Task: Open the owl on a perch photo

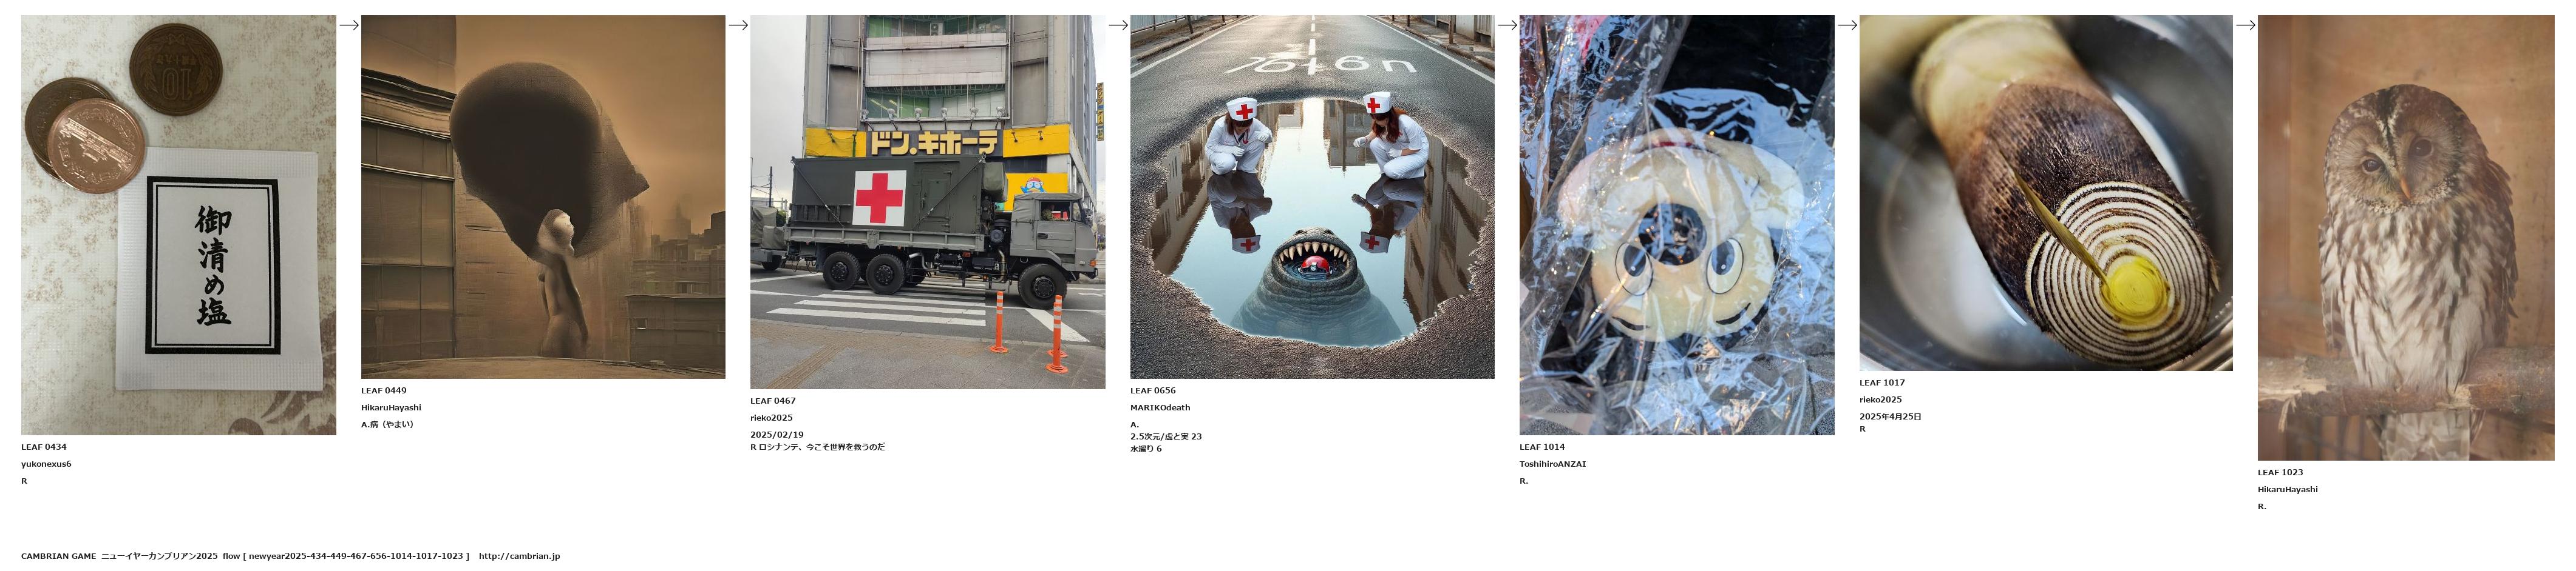Action: 2405,238
